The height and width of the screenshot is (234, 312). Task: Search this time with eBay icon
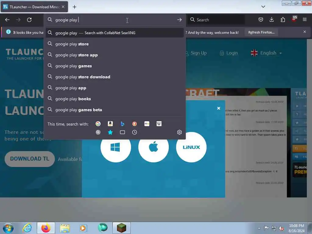[147, 124]
